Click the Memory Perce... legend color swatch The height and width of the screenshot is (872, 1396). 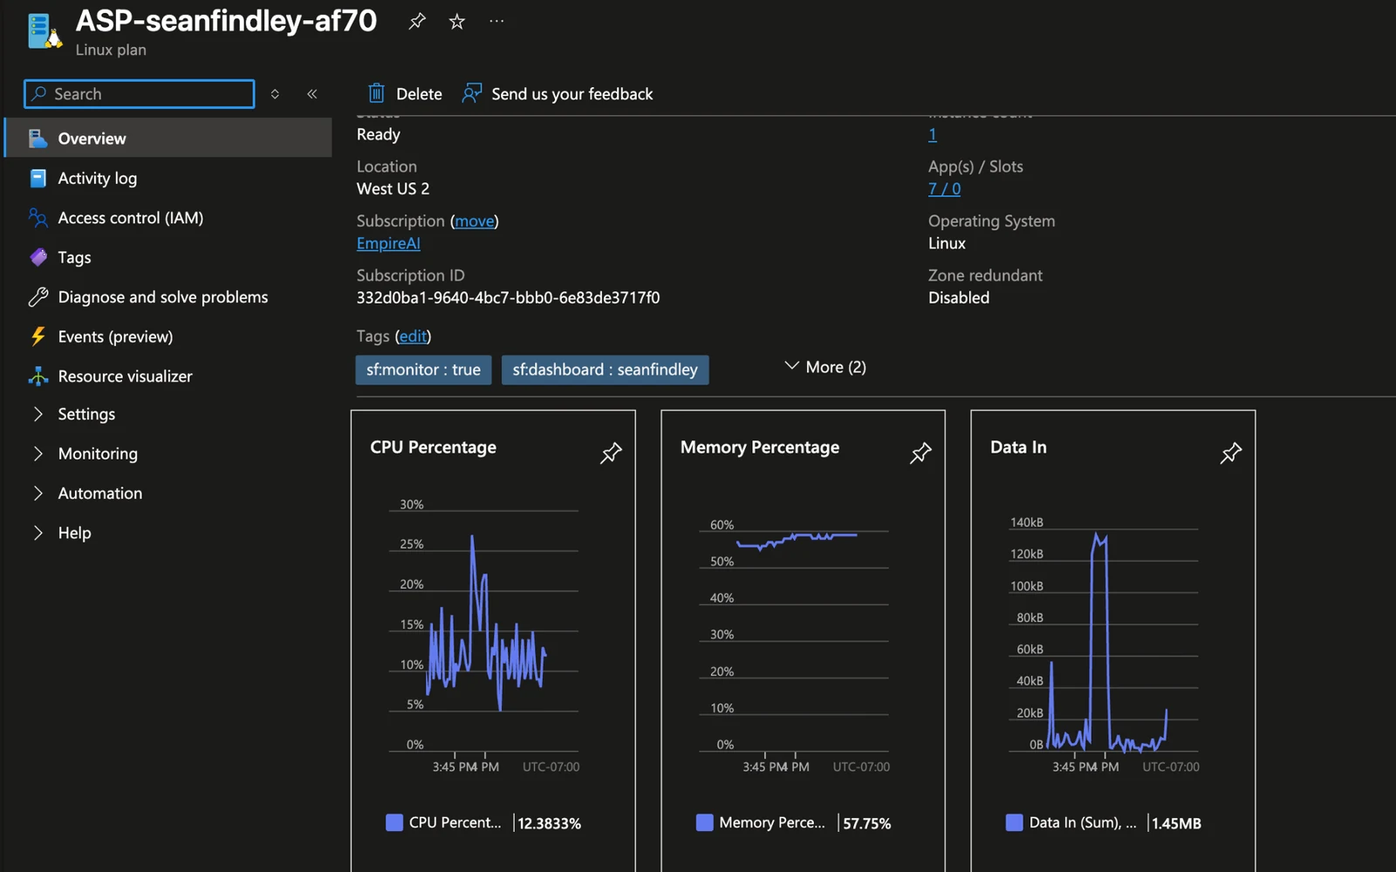click(704, 822)
